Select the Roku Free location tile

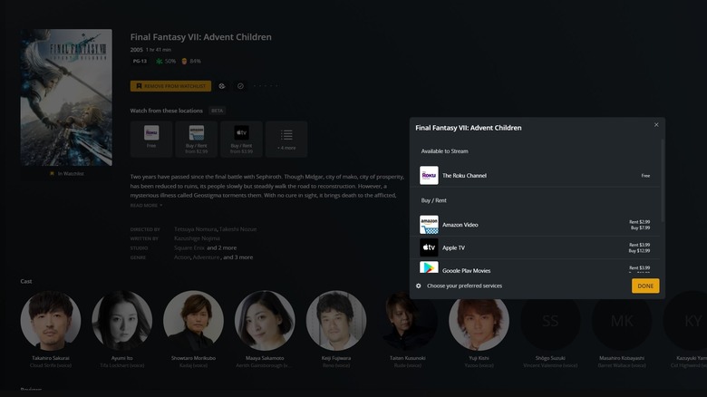[151, 139]
